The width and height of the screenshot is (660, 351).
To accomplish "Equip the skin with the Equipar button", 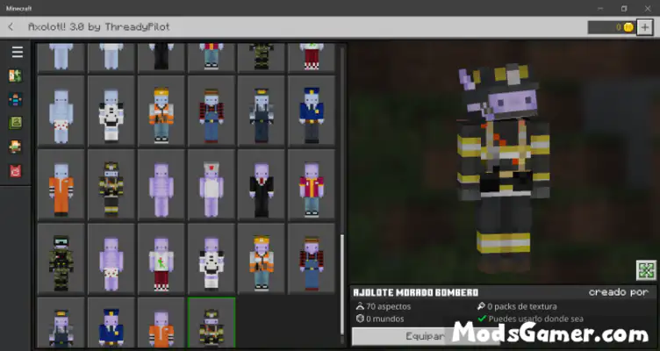I will click(x=425, y=336).
